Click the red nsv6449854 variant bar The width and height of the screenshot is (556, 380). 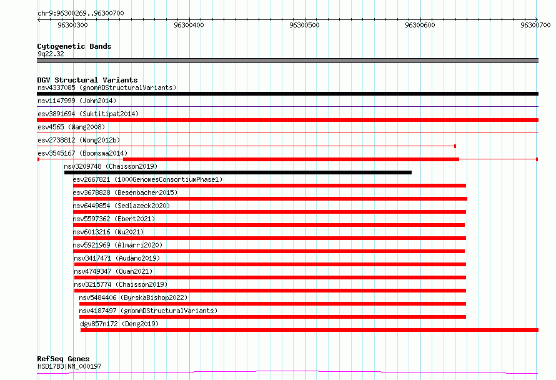pyautogui.click(x=269, y=212)
